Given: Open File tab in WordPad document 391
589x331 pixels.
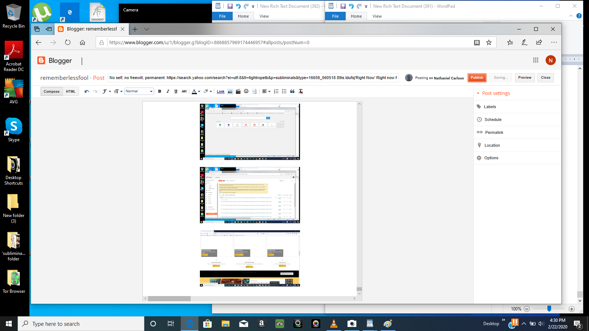Looking at the screenshot, I should click(x=335, y=16).
